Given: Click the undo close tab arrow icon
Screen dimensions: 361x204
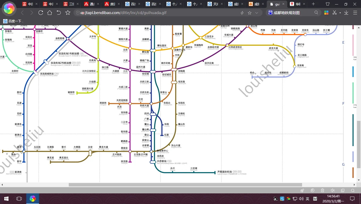Looking at the screenshot, I should tap(59, 13).
